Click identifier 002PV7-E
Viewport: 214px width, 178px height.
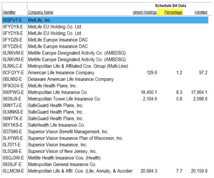12,20
